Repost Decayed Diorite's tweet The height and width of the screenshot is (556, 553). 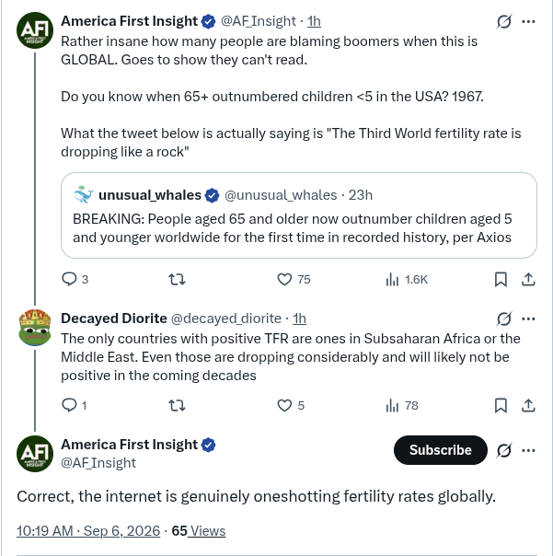pos(177,405)
